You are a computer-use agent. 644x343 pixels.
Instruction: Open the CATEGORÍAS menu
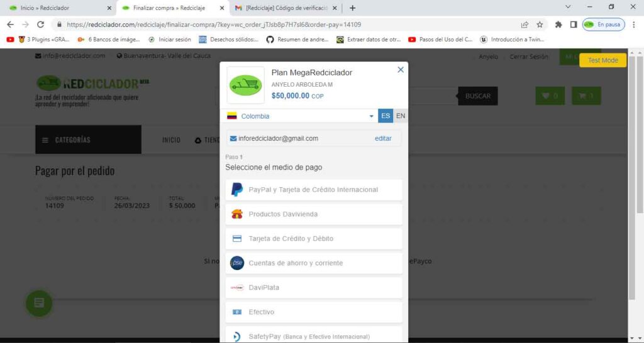[88, 139]
